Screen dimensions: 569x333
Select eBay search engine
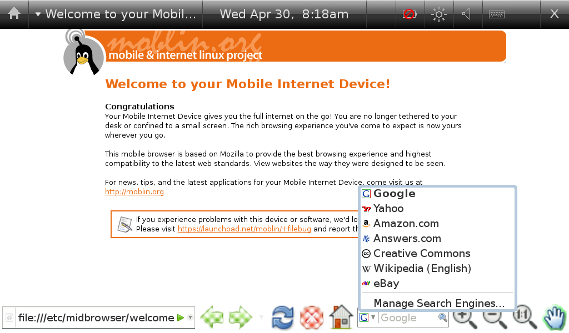click(437, 284)
